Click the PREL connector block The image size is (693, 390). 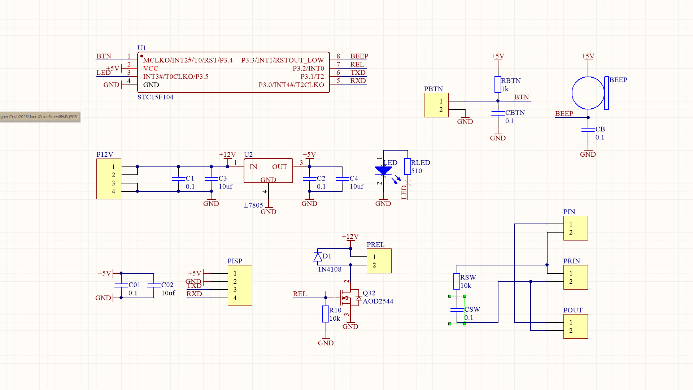click(379, 261)
